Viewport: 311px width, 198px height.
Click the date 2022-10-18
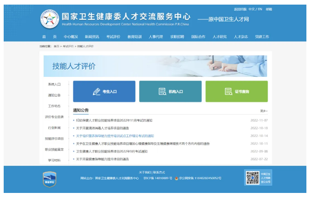point(259,128)
